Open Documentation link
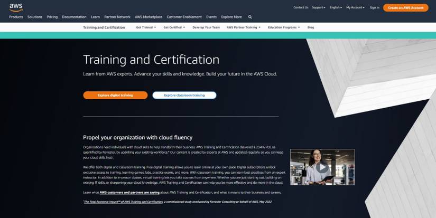Image resolution: width=436 pixels, height=218 pixels. 74,17
